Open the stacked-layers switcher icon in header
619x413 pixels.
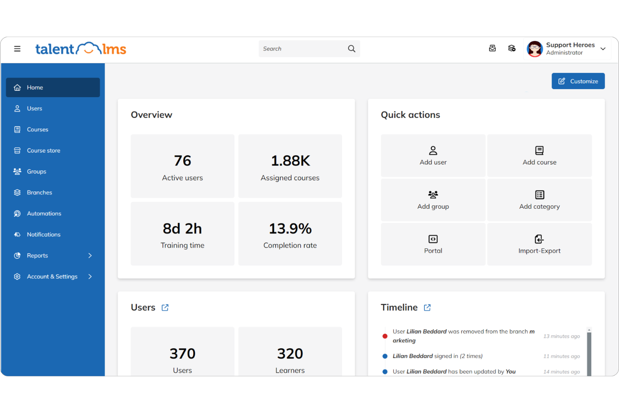(512, 48)
